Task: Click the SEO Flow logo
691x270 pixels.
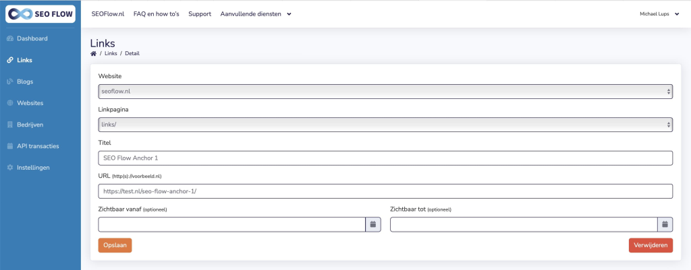Action: tap(40, 14)
